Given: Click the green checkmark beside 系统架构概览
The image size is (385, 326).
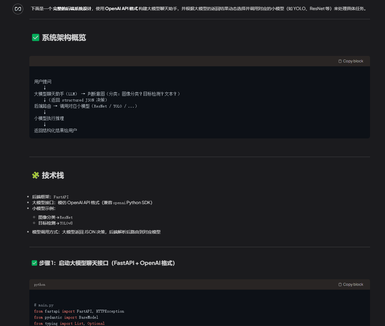Looking at the screenshot, I should click(x=35, y=37).
